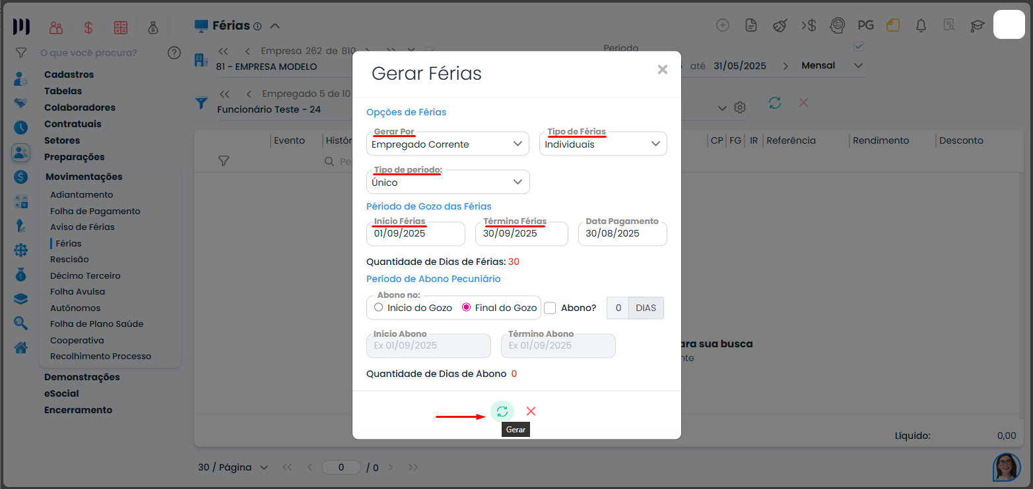The height and width of the screenshot is (489, 1033).
Task: Click the document icon in the top toolbar
Action: (x=750, y=26)
